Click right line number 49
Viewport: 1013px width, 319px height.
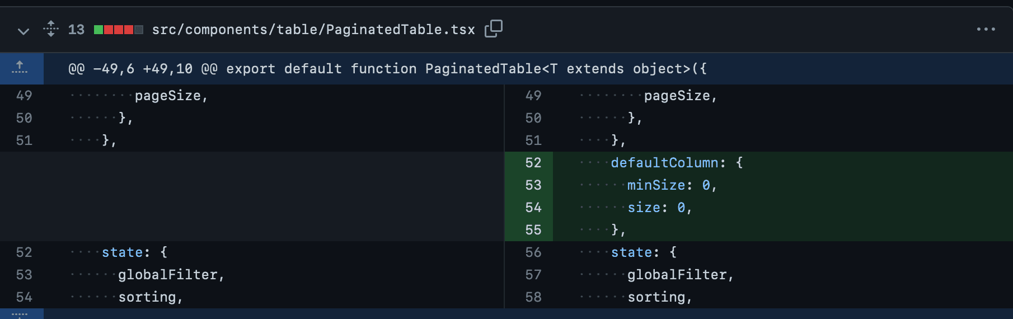click(x=533, y=96)
